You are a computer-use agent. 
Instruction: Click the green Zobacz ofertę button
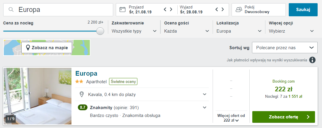(283, 117)
